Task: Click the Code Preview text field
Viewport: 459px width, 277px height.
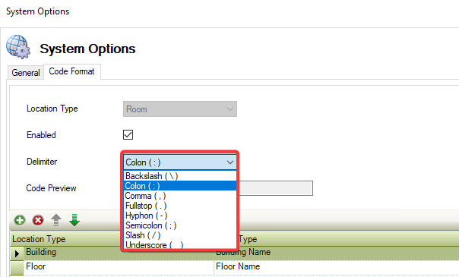Action: point(276,188)
